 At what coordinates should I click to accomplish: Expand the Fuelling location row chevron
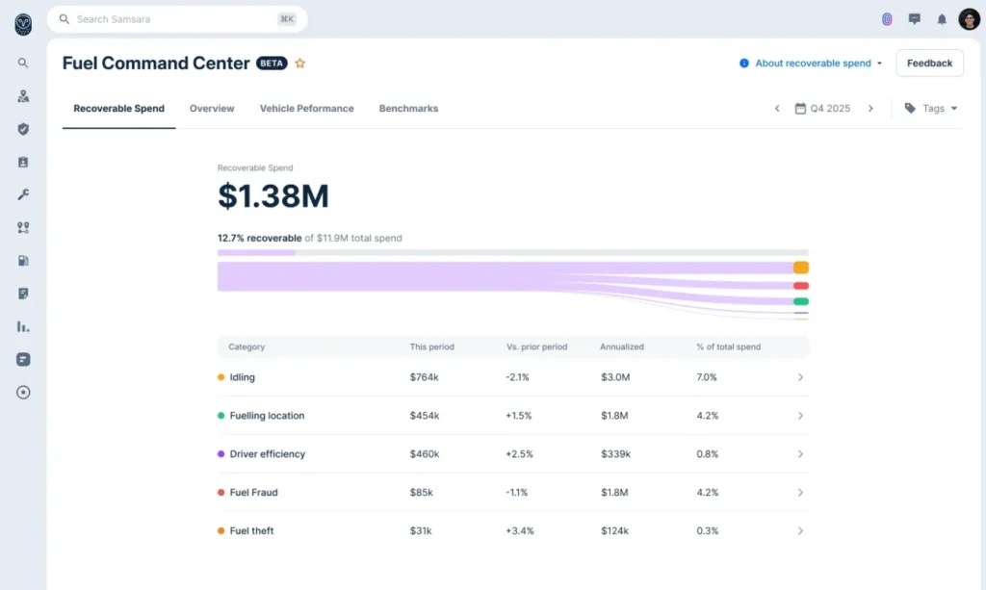800,416
